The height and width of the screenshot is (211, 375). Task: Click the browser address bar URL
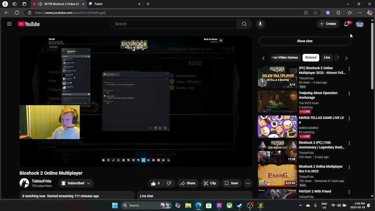coord(70,13)
